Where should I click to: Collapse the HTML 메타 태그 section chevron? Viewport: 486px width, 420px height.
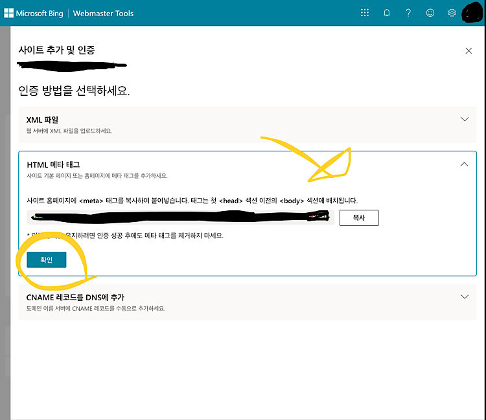(x=464, y=164)
